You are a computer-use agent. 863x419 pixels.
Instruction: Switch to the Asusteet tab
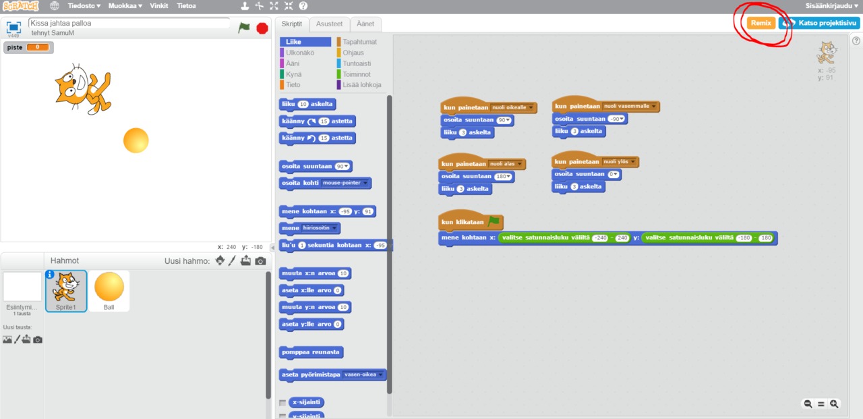pos(330,24)
